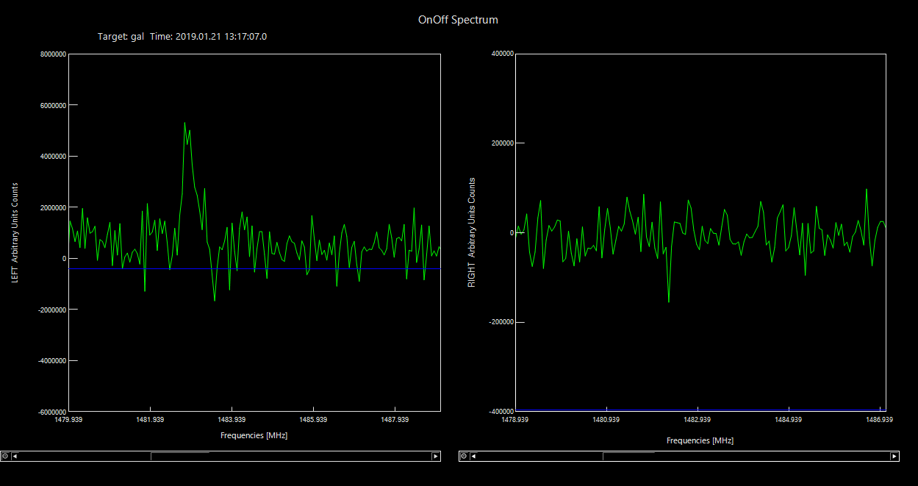This screenshot has width=918, height=486.
Task: Click the OnOff Spectrum title
Action: pyautogui.click(x=458, y=20)
